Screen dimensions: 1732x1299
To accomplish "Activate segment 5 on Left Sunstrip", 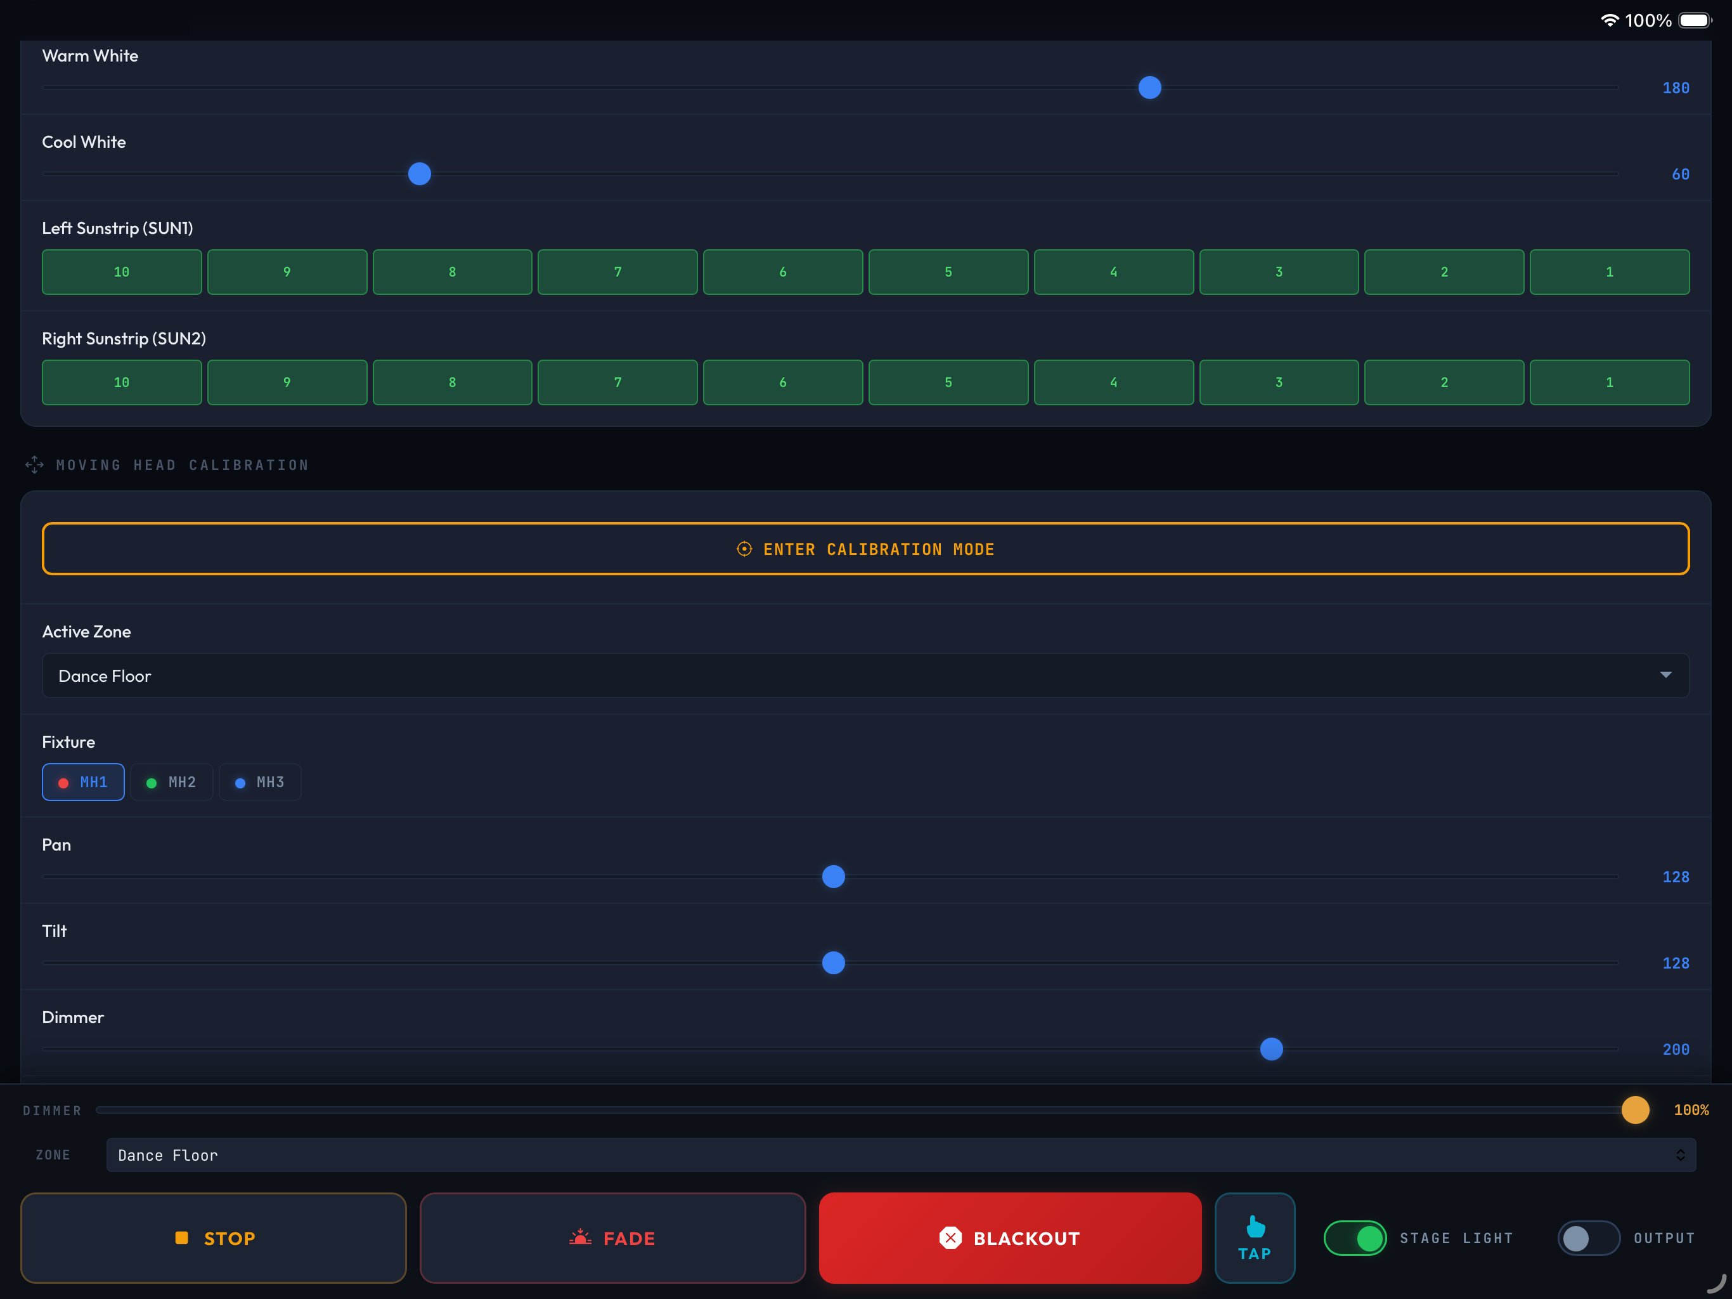I will click(x=948, y=272).
